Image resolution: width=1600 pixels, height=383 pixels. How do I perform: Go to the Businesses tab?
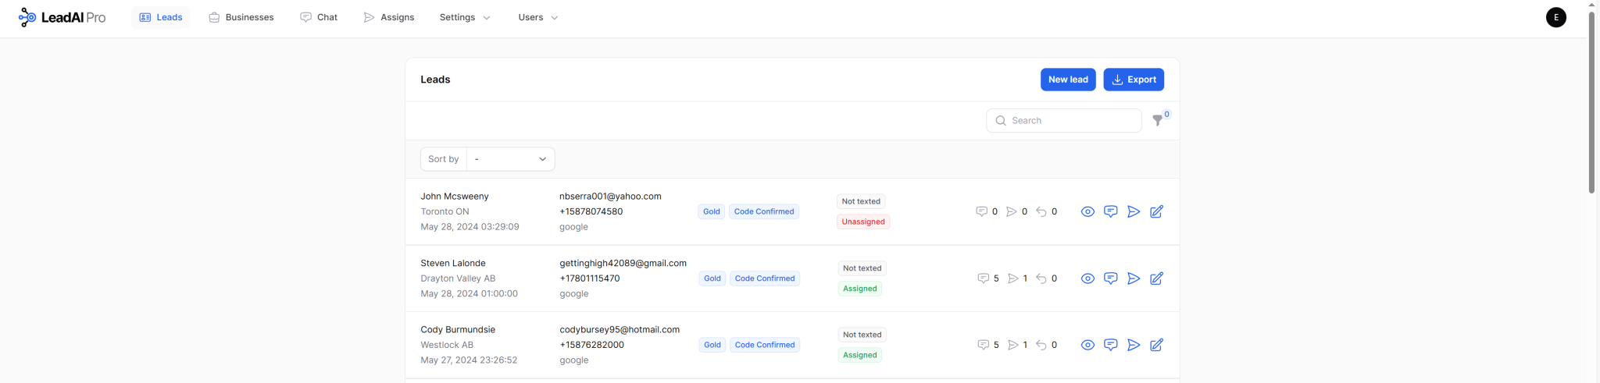241,17
